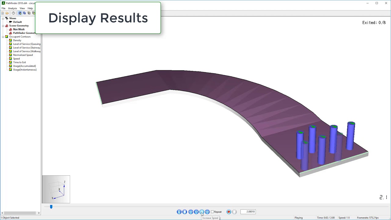Image resolution: width=391 pixels, height=220 pixels.
Task: Click the 'Time: 0:02 / 2:00' status text
Action: point(326,218)
